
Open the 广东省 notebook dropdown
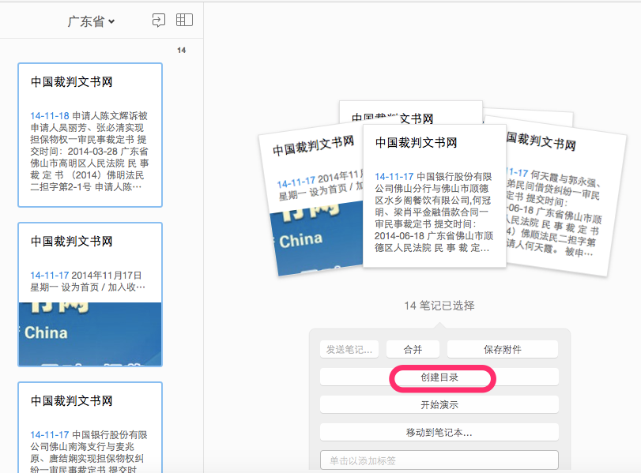point(91,21)
